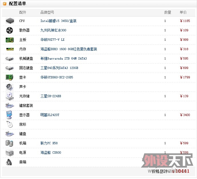
Task: Click the 鼠标 label
Action: (x=23, y=124)
